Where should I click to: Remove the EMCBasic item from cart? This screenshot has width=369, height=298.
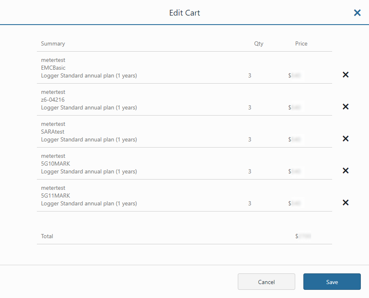point(346,75)
